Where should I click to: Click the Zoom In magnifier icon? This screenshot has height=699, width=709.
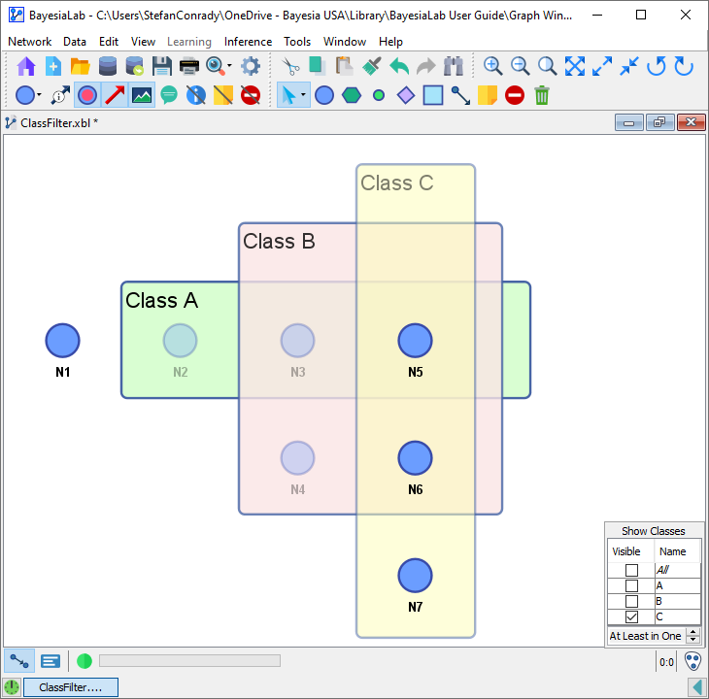493,66
